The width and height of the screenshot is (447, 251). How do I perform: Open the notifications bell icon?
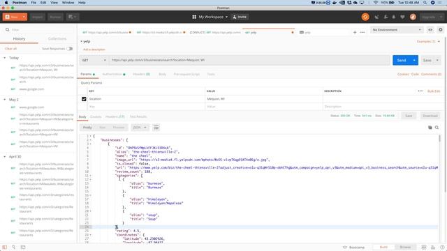point(394,17)
